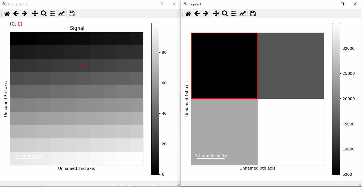This screenshot has height=187, width=362.
Task: Maximize the Figure 1 window
Action: (342, 4)
